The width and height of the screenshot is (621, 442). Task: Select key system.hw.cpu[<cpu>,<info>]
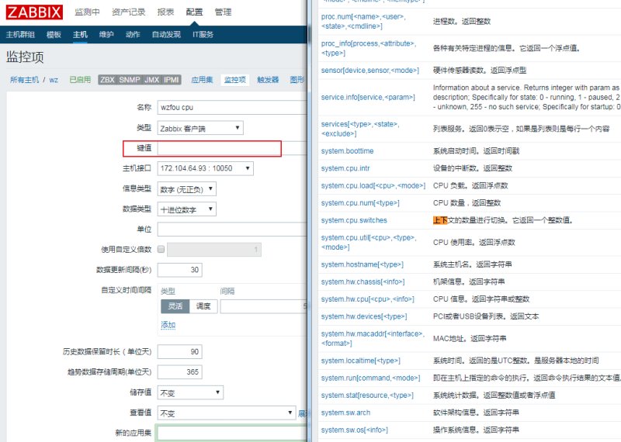coord(367,299)
